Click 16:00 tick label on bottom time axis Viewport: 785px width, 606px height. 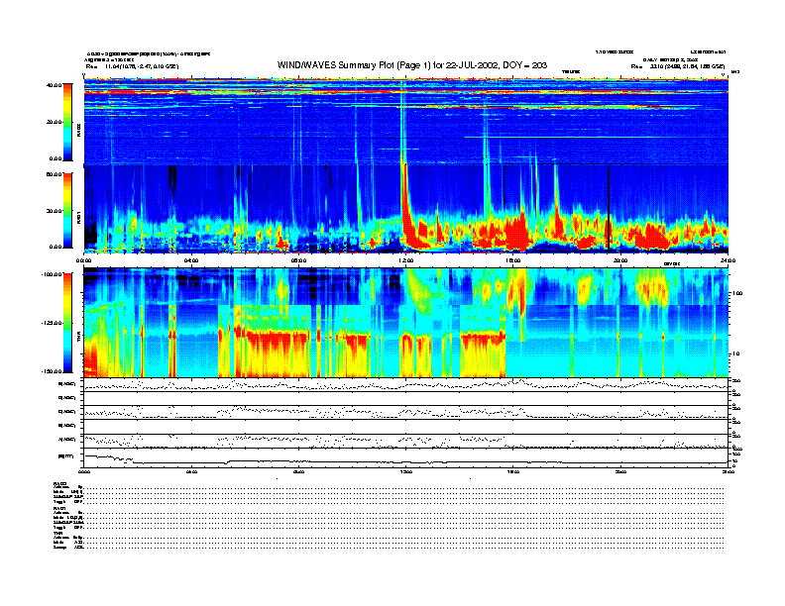[513, 471]
